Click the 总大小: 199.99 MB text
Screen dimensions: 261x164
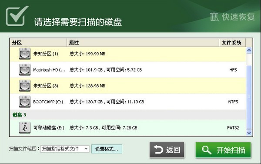click(87, 54)
